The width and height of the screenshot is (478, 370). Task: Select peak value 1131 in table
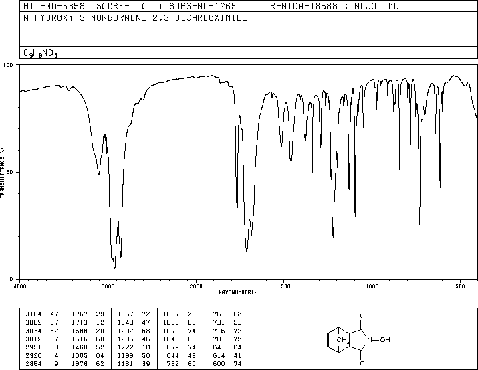pos(125,363)
